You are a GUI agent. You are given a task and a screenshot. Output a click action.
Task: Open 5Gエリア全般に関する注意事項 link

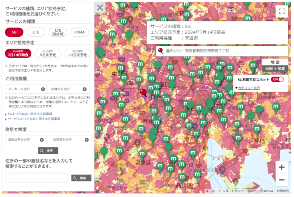coord(30,114)
